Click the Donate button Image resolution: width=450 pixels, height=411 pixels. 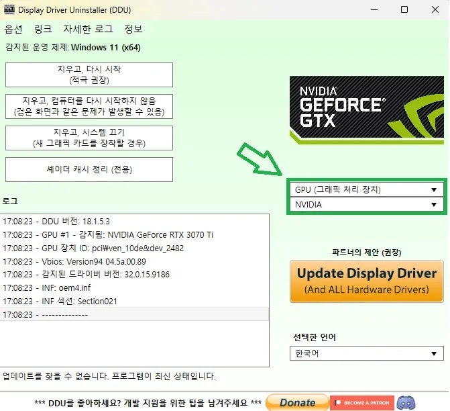[x=297, y=402]
